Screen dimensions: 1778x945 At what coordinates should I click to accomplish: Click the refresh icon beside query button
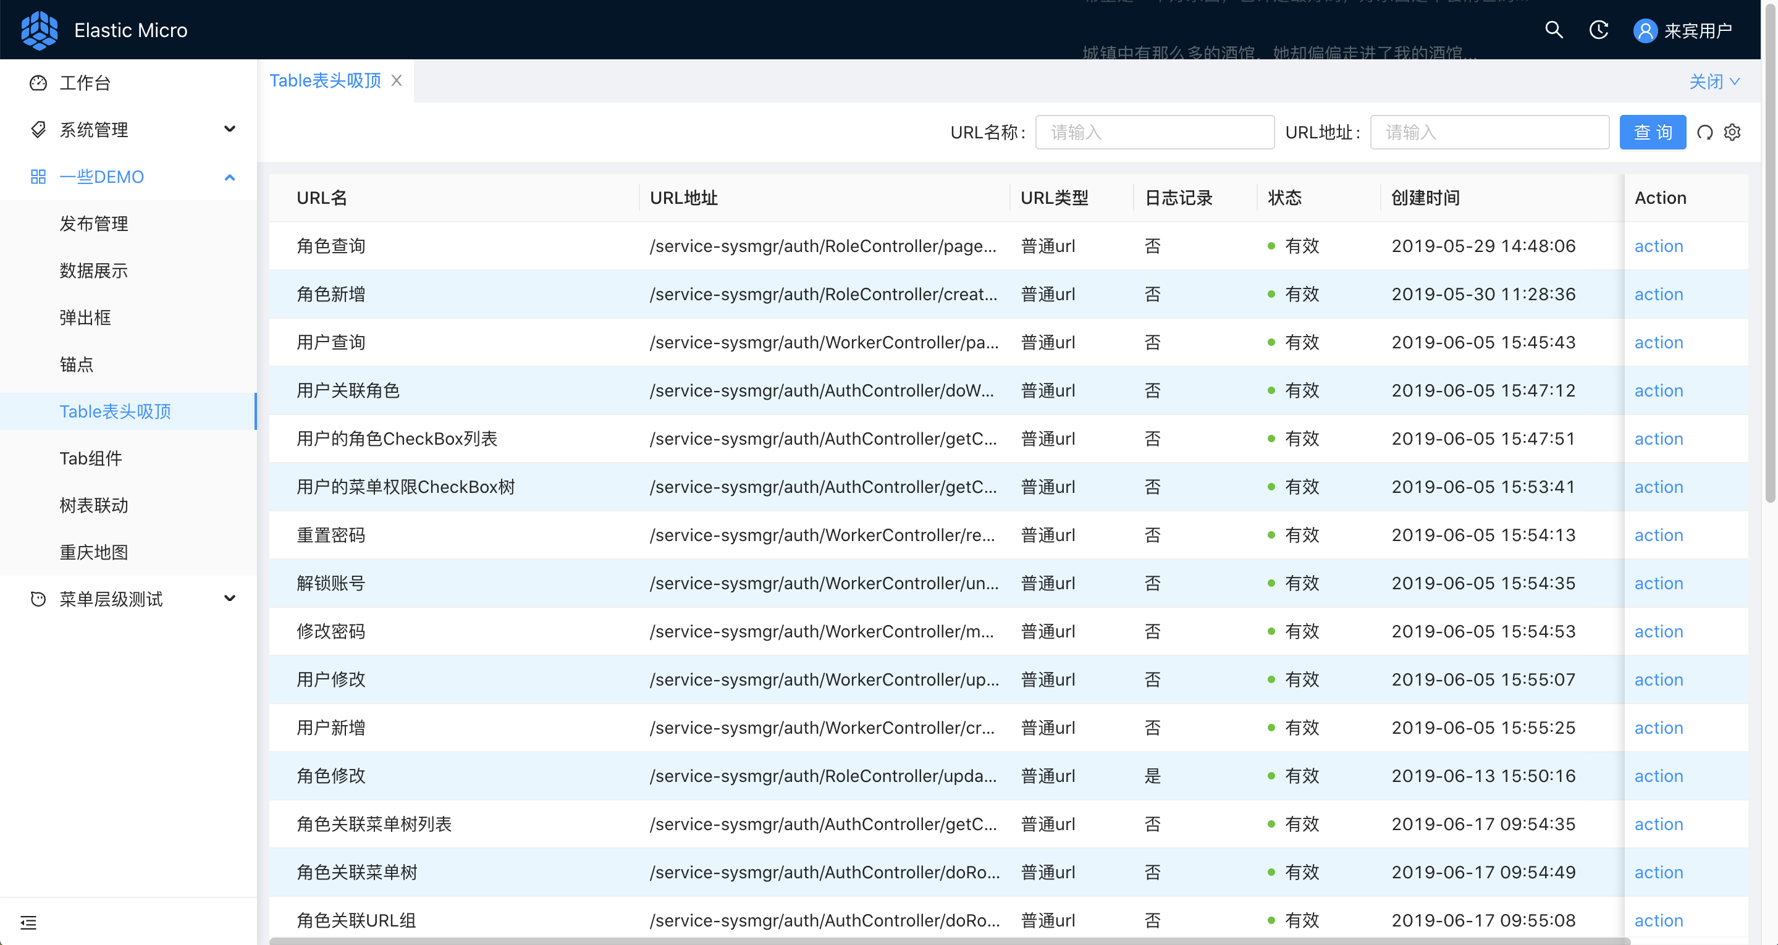[x=1705, y=132]
